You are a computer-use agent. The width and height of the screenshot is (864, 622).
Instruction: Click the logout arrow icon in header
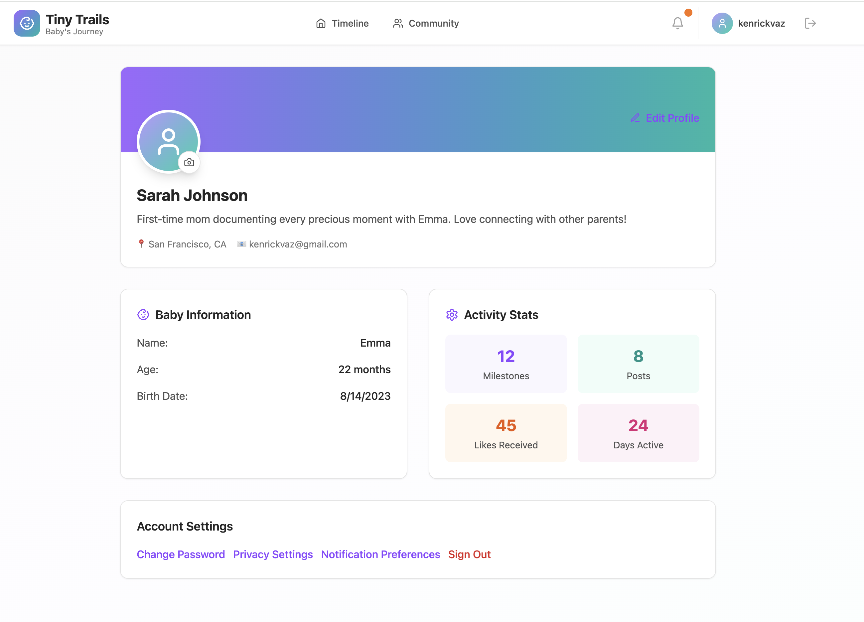pyautogui.click(x=810, y=23)
